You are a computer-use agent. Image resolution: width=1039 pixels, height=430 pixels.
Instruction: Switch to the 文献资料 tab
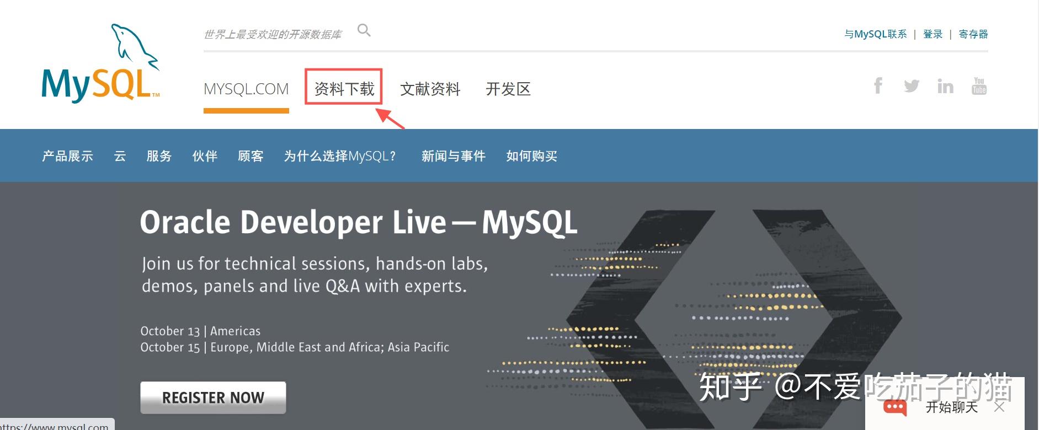coord(430,89)
